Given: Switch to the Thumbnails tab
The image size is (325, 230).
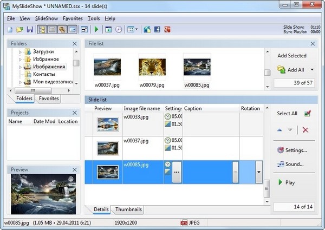Looking at the screenshot, I should tap(128, 209).
